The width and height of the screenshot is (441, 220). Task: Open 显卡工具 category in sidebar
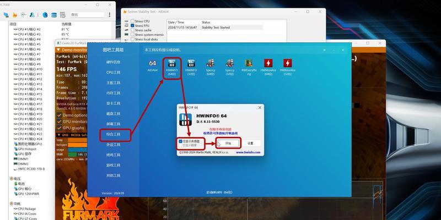(x=113, y=103)
